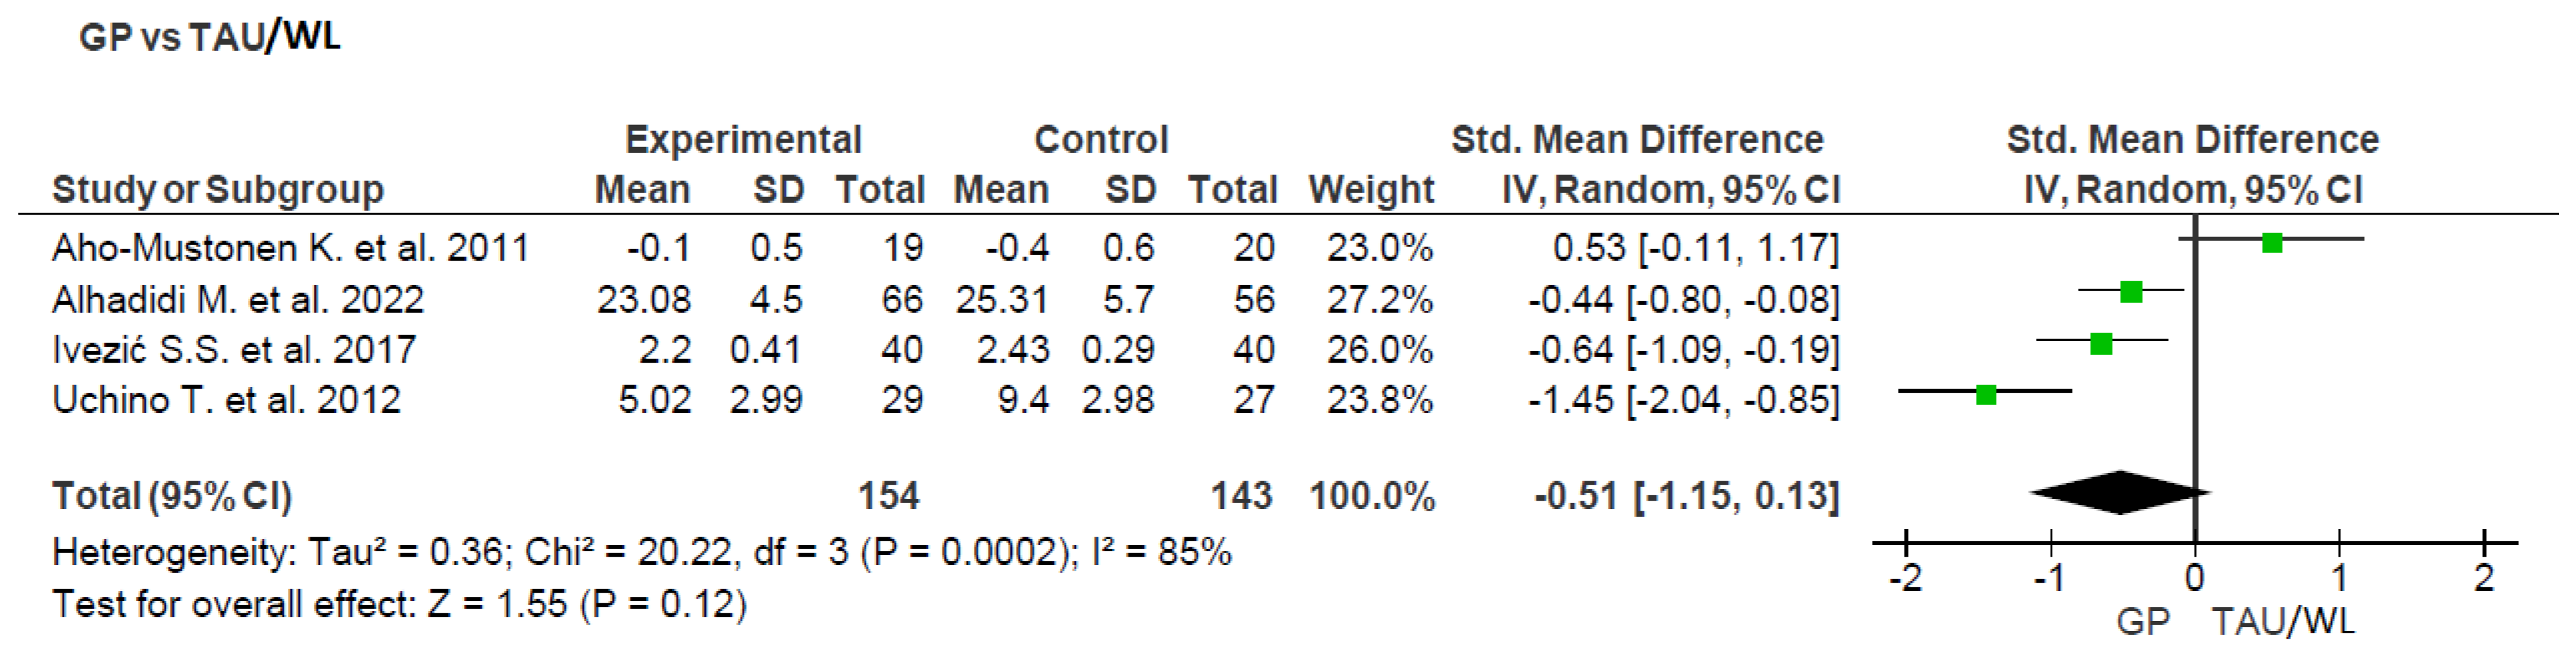Screen dimensions: 2576x654
Task: Click the green square marker for Ivezić 2017
Action: pyautogui.click(x=2101, y=344)
